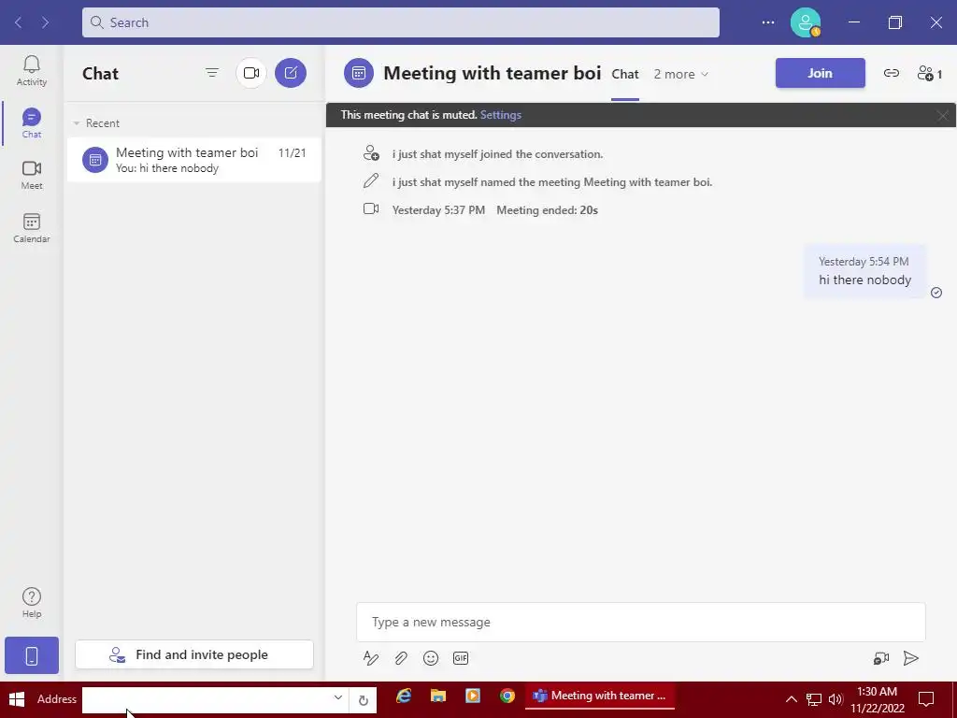Screen dimensions: 957x718
Task: Open File Explorer from taskbar
Action: tap(438, 696)
